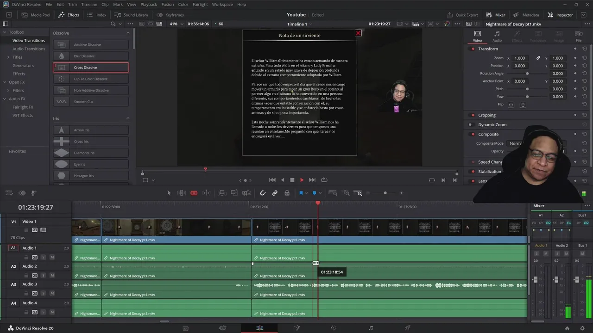
Task: Toggle Loop playback icon
Action: point(324,180)
